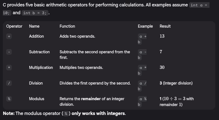This screenshot has height=120, width=219.
Task: Click the plus operator code chip
Action: (9, 37)
